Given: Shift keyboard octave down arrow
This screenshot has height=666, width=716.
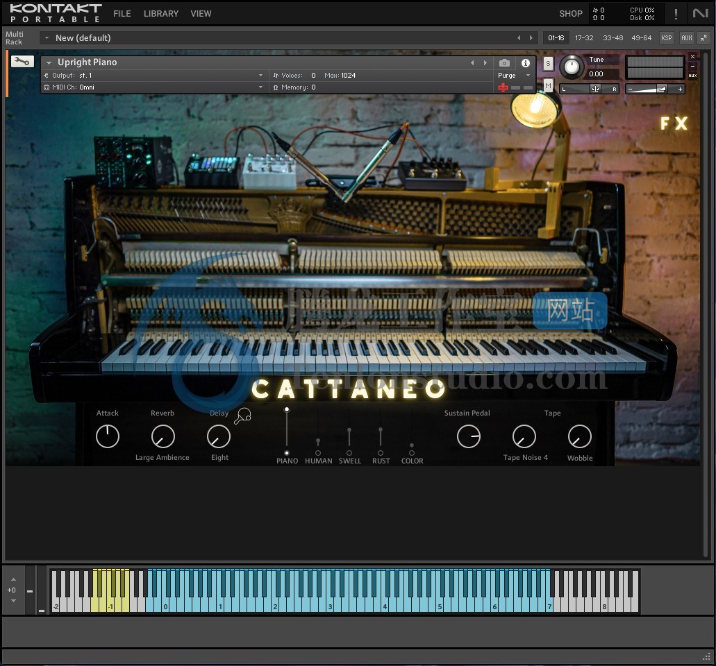Looking at the screenshot, I should pos(13,600).
